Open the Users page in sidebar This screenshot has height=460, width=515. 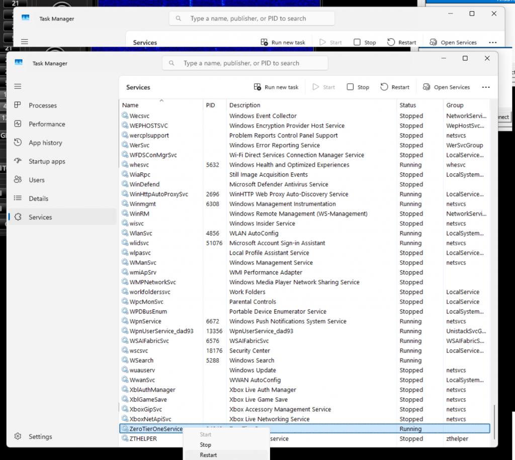tap(36, 180)
